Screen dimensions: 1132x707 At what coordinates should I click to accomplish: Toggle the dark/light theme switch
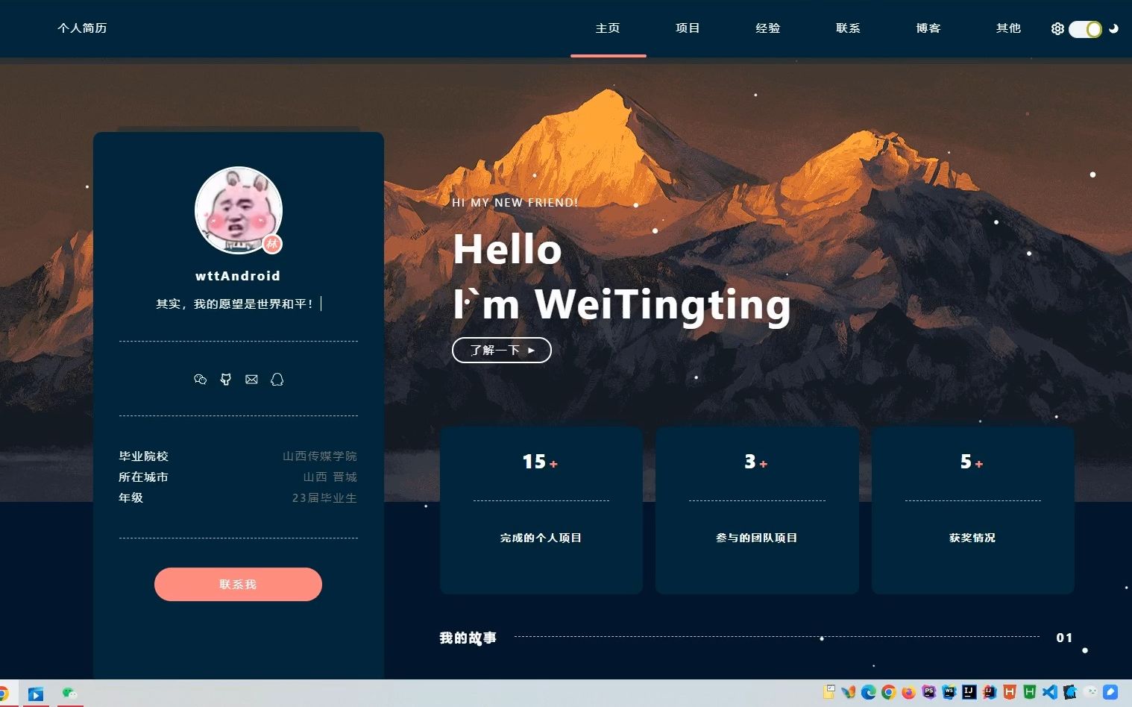1085,29
